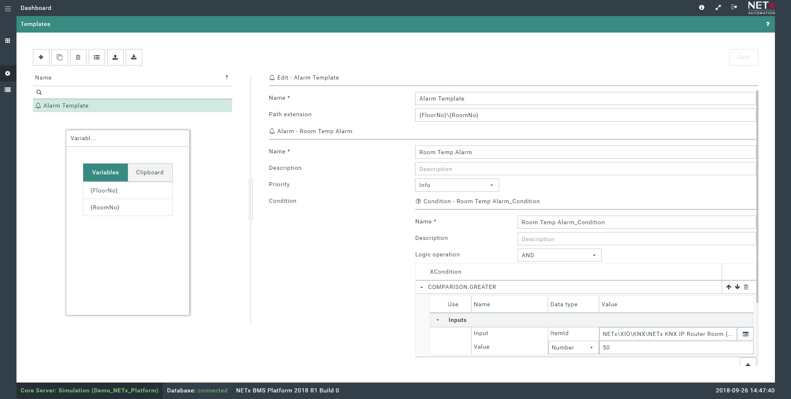Click the download icon in templates toolbar
This screenshot has height=399, width=791.
(134, 57)
